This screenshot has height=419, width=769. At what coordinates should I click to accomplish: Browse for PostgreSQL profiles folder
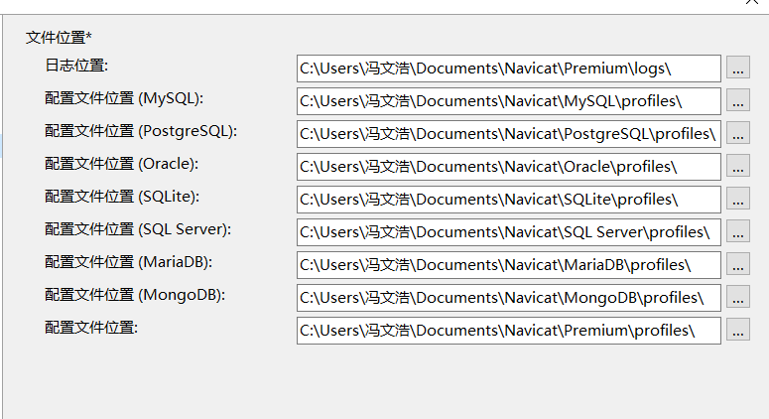(x=738, y=133)
